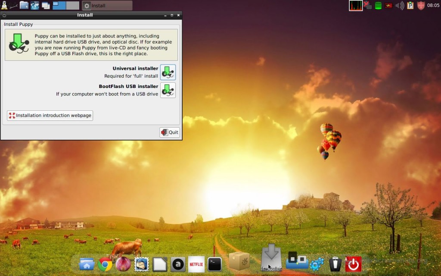This screenshot has height=276, width=441.
Task: Open the volume speaker tray icon
Action: point(400,6)
